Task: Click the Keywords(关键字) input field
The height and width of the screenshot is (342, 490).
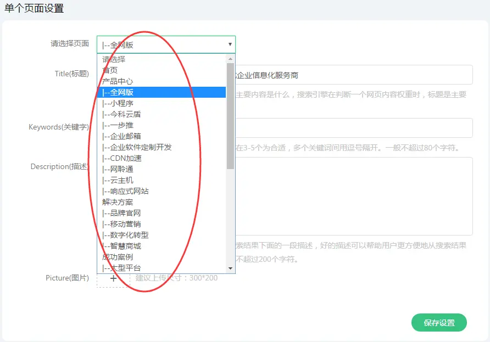Action: click(x=354, y=128)
